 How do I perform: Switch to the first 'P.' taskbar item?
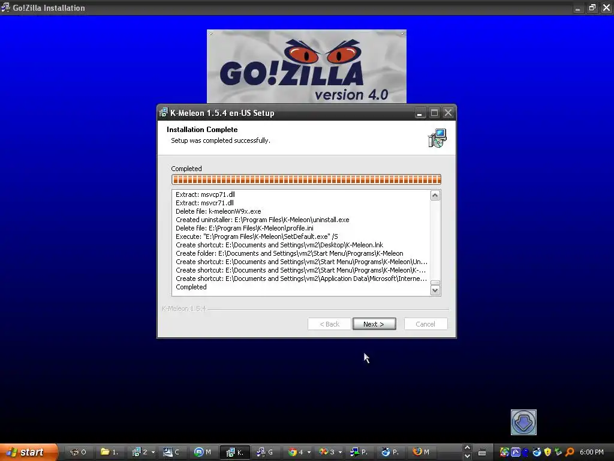359,452
